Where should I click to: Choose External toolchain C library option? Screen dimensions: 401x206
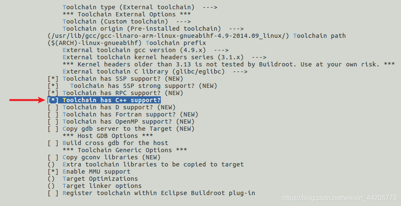pos(155,71)
